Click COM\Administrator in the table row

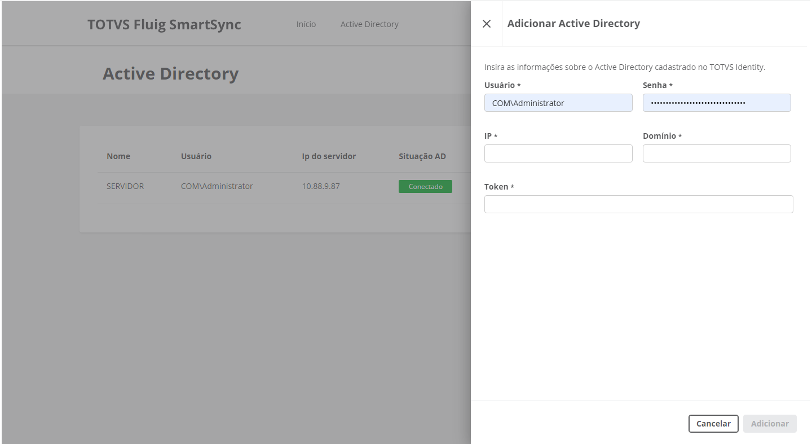click(217, 186)
